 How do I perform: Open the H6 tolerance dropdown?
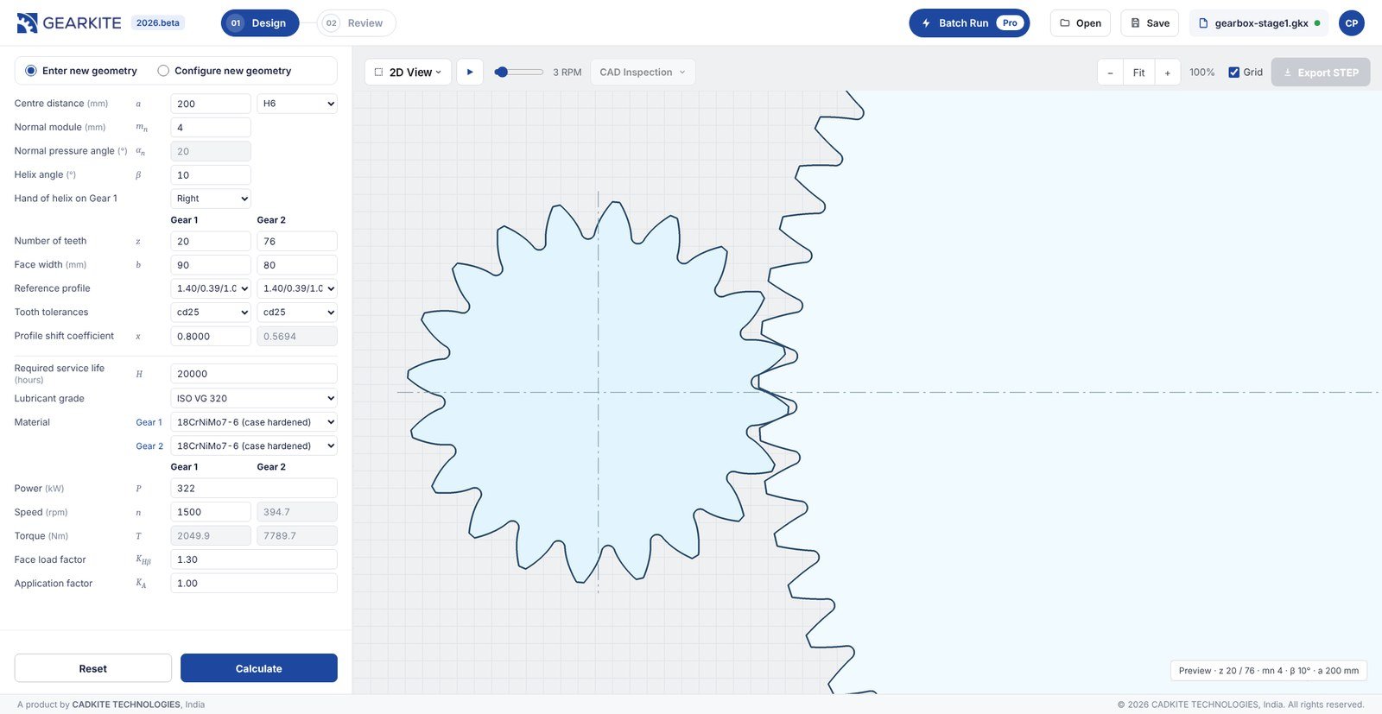[x=297, y=104]
